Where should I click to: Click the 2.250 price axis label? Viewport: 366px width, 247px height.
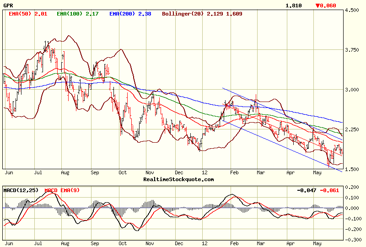[352, 129]
